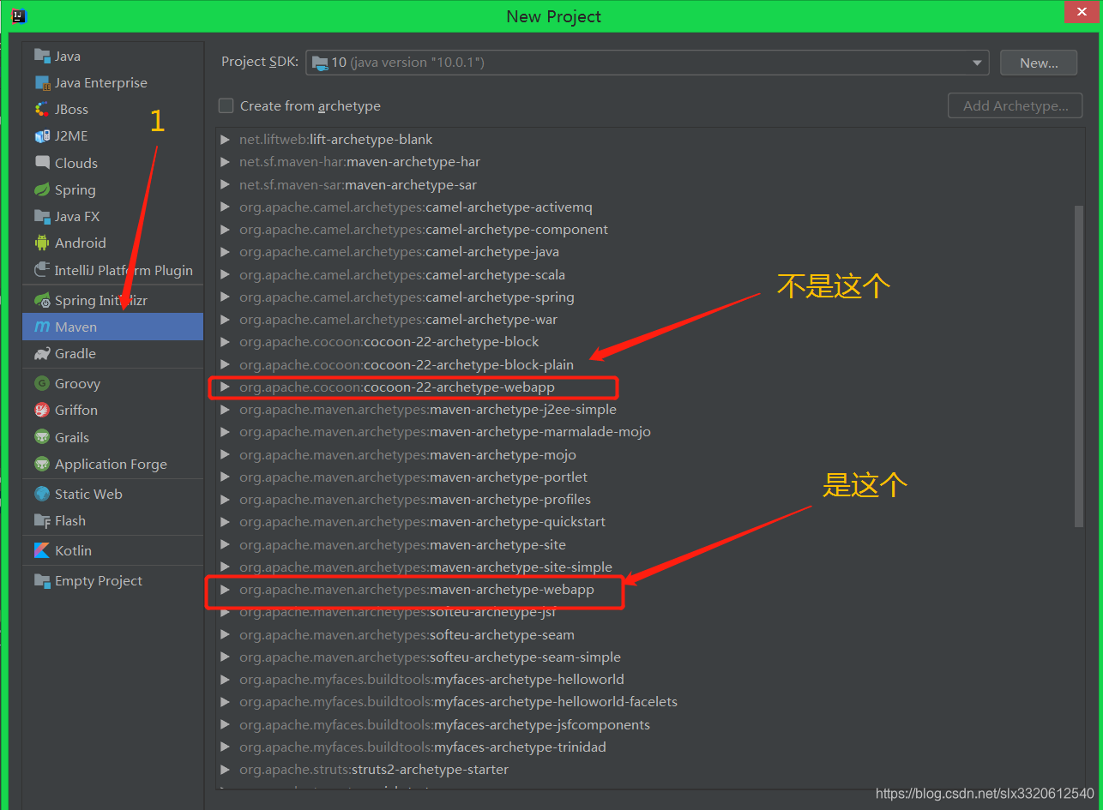
Task: Click the Flash icon
Action: [42, 520]
